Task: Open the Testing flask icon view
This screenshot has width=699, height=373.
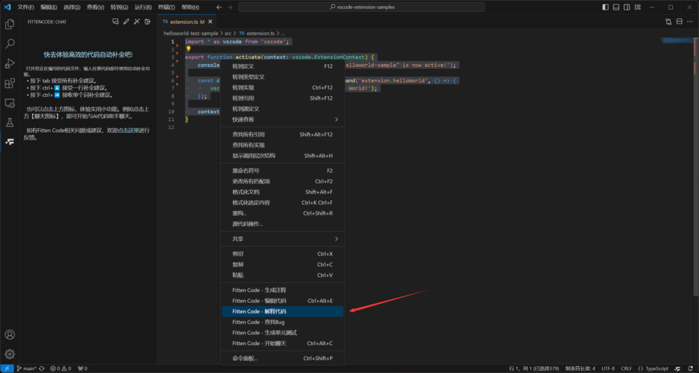Action: click(10, 123)
